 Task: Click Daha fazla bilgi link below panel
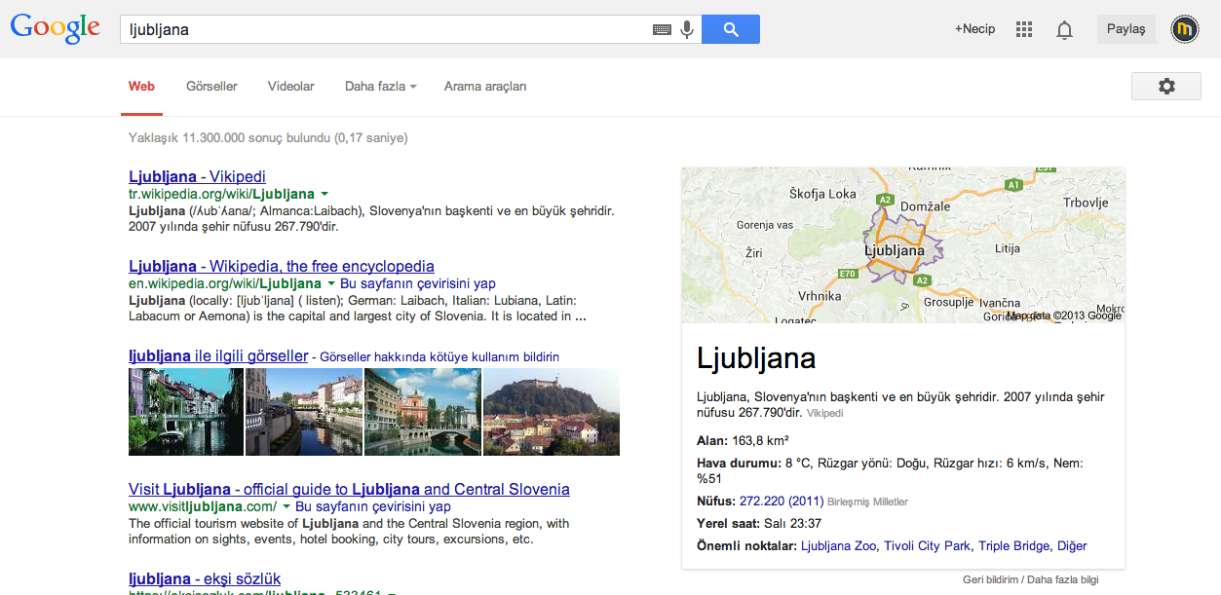pos(1063,579)
